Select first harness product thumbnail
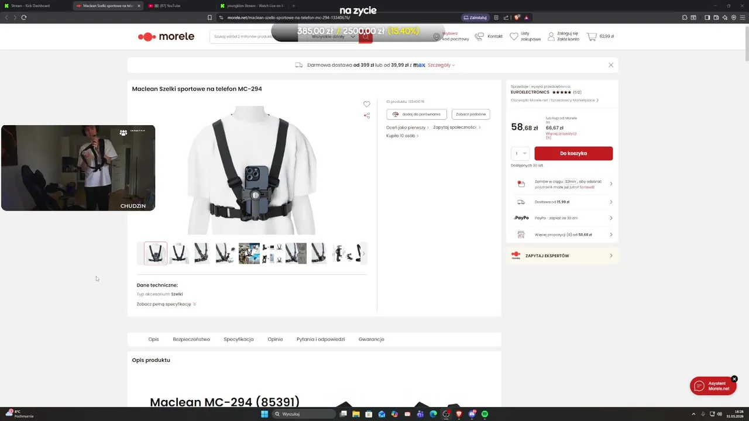 pos(156,253)
